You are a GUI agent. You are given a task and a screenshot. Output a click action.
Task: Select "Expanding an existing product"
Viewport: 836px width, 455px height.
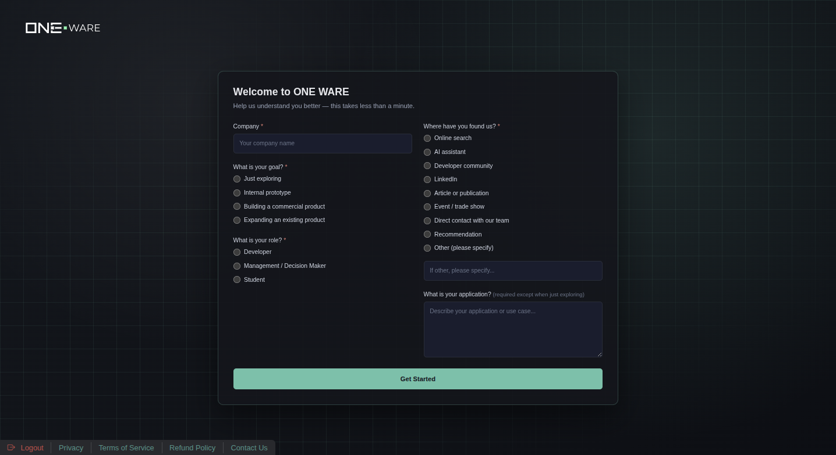(237, 220)
